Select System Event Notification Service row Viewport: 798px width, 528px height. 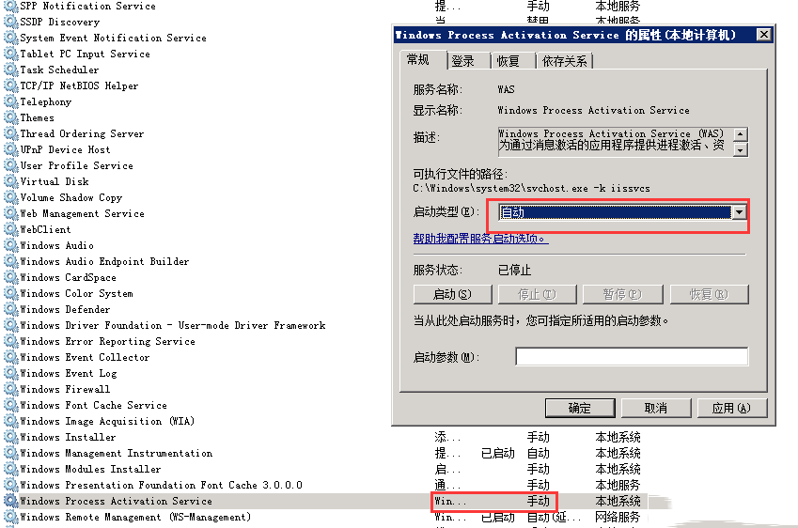(x=113, y=38)
